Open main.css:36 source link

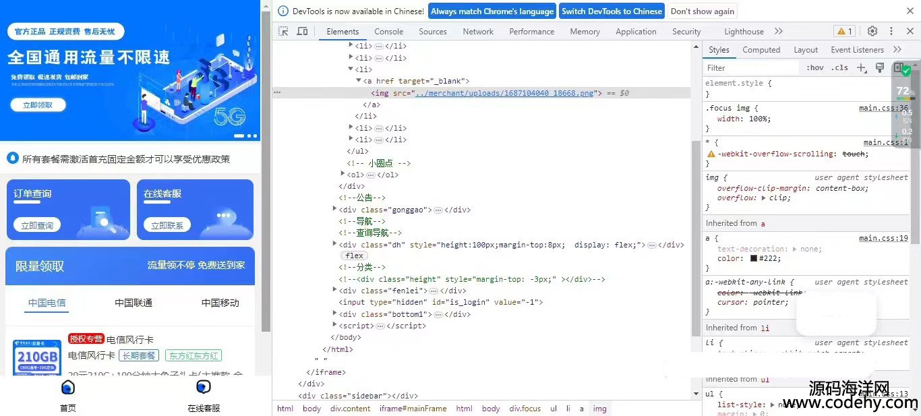(883, 108)
